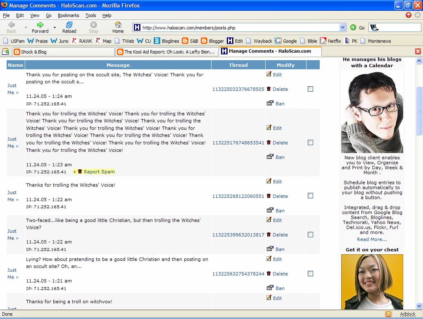Viewport: 423px width, 319px height.
Task: Click Read More in the sidebar ad
Action: [x=372, y=239]
